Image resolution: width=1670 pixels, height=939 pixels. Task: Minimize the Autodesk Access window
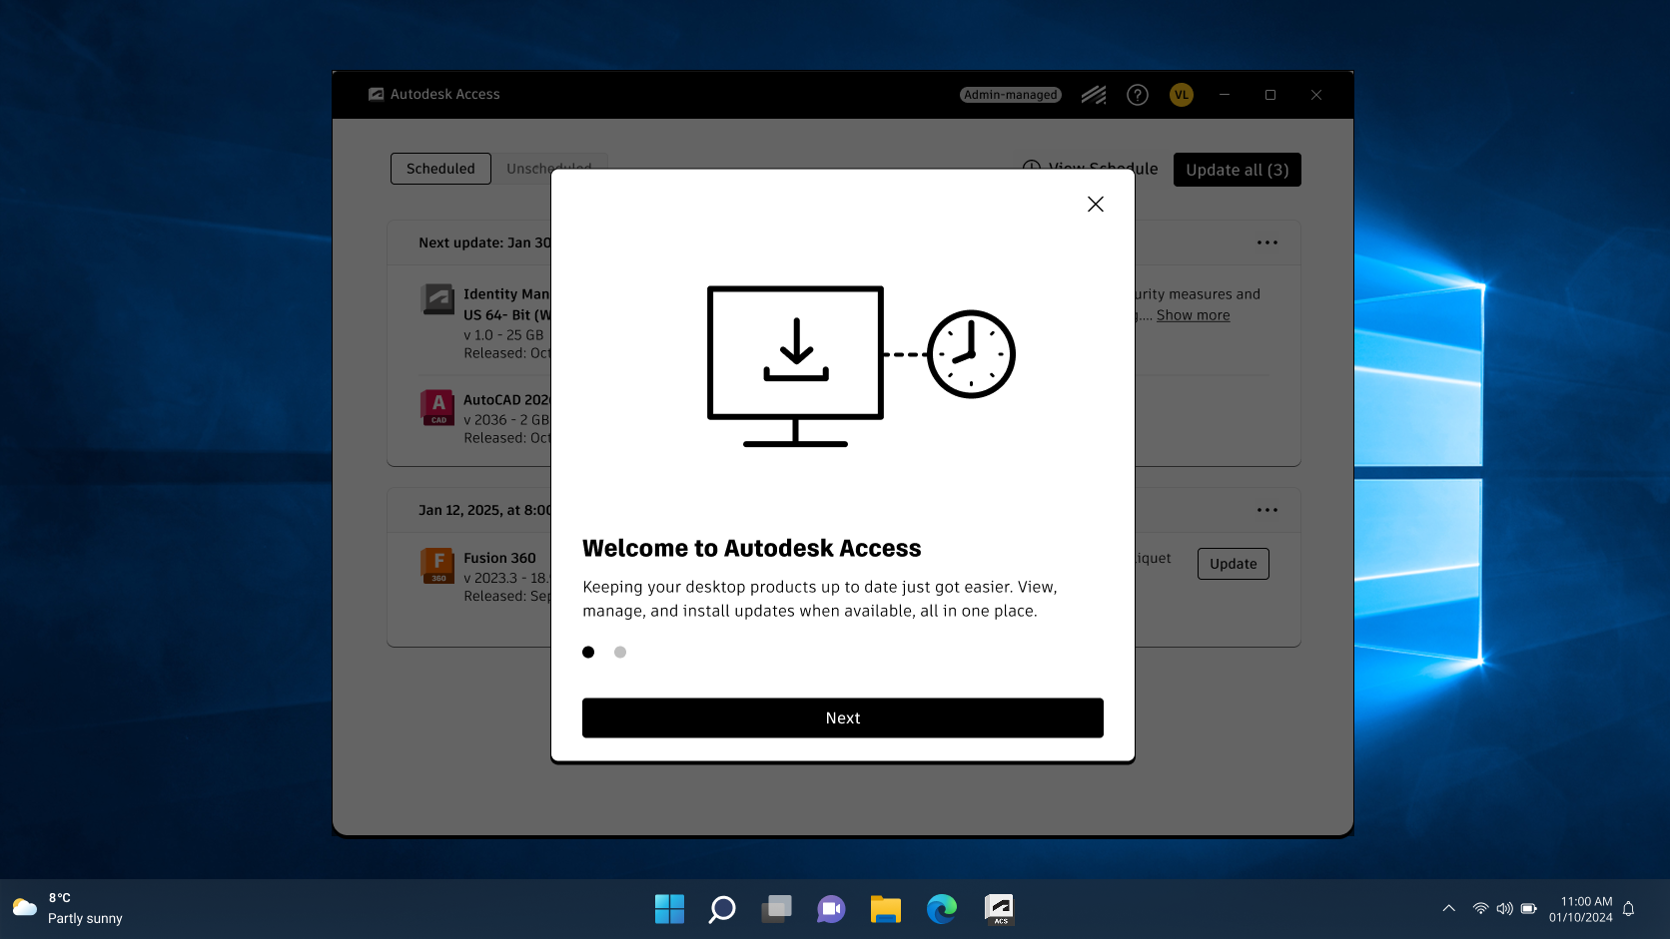tap(1225, 95)
